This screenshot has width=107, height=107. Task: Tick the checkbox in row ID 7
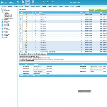pos(40,35)
